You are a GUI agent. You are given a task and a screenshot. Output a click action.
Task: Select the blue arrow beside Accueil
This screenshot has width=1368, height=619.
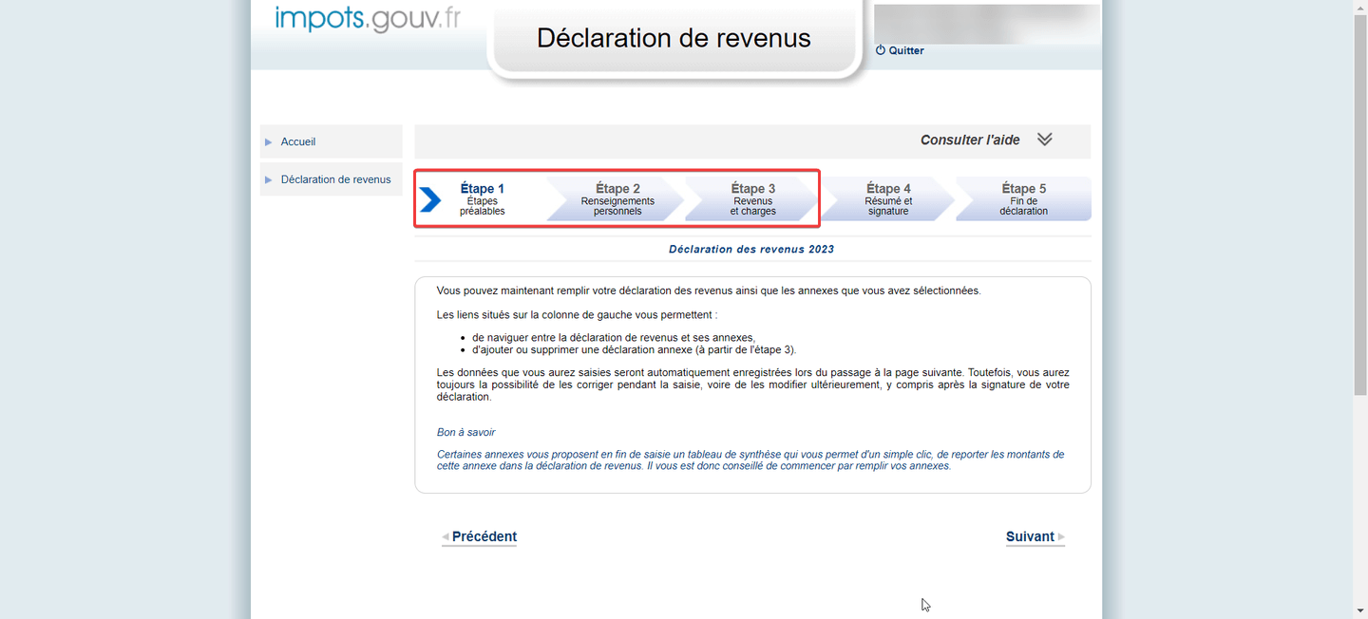269,141
